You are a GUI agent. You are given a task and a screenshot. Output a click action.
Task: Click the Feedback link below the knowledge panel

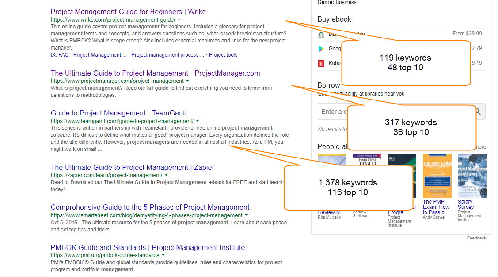[x=476, y=238]
